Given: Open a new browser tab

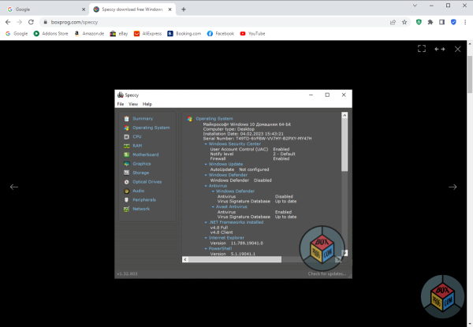Looking at the screenshot, I should (x=184, y=9).
